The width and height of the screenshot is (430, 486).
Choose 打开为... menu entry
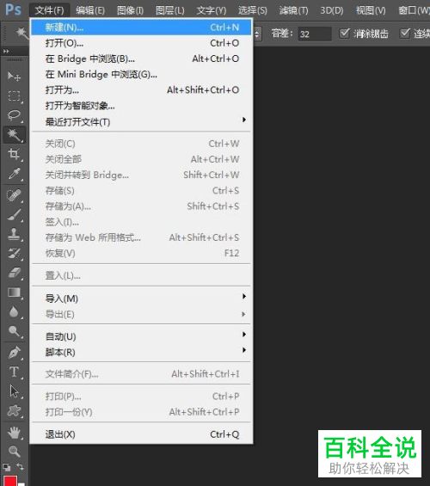coord(141,89)
